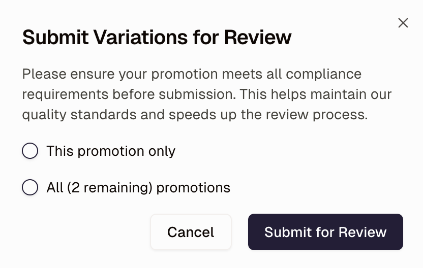Select the "This promotion only" radio button
The width and height of the screenshot is (423, 268).
tap(30, 151)
